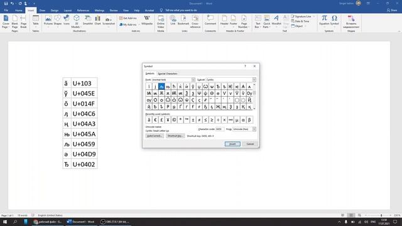
Task: Open the Footer menu
Action: click(x=233, y=21)
